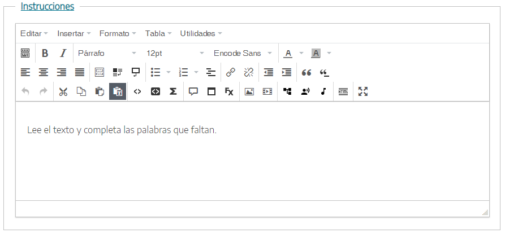Open the HTML source code editor
The height and width of the screenshot is (233, 505).
(x=343, y=91)
